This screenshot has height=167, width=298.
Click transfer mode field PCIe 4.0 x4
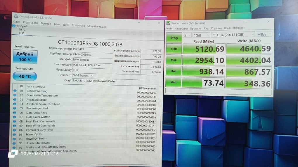pyautogui.click(x=93, y=65)
